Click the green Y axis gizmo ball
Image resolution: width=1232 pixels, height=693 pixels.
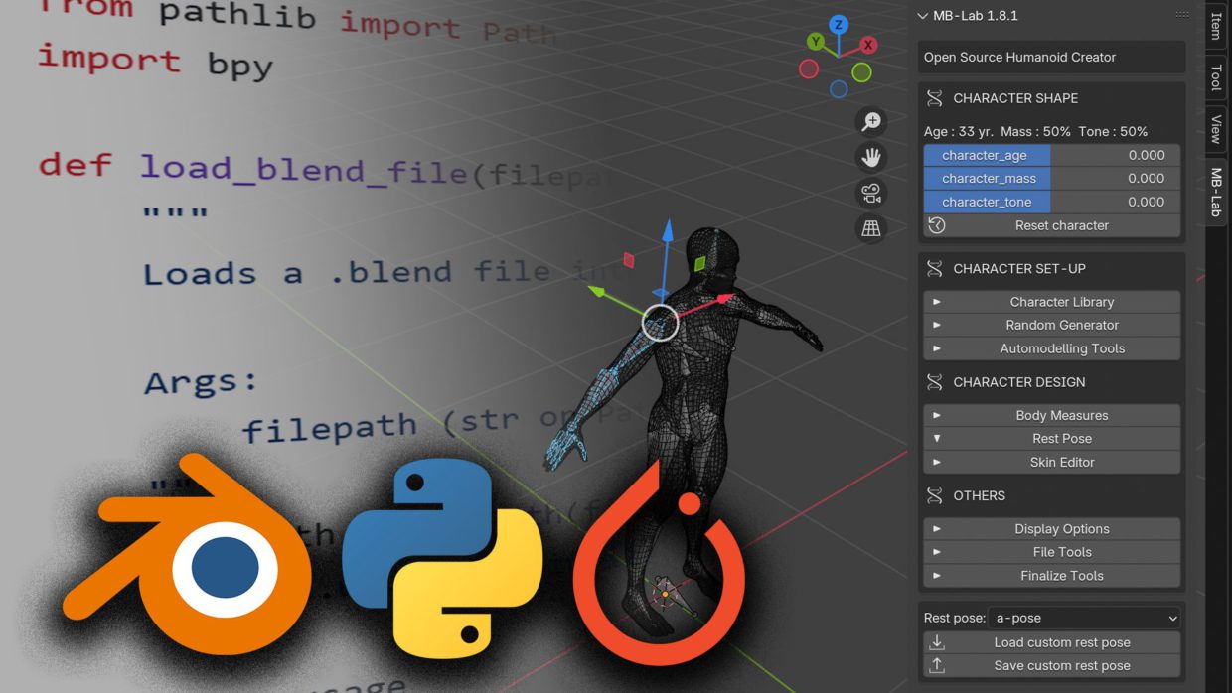pyautogui.click(x=816, y=42)
